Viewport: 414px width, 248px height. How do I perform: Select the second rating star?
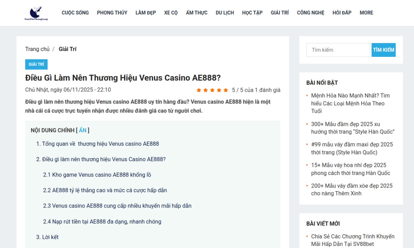[206, 90]
